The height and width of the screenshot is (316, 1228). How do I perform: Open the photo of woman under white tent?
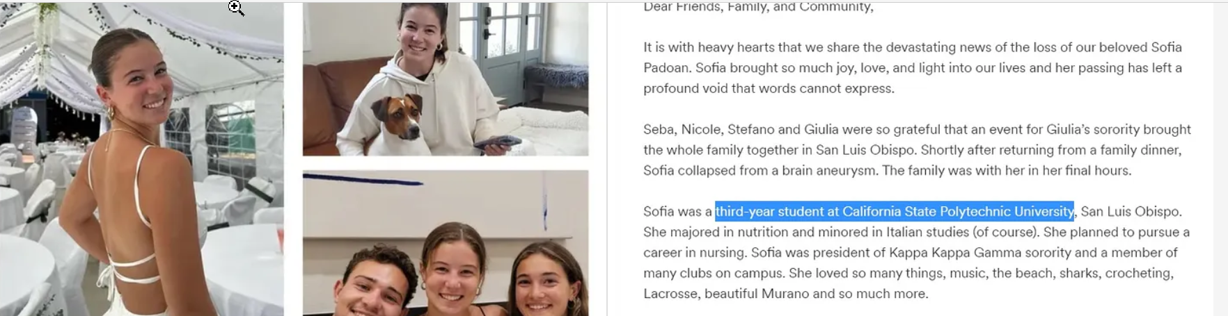141,160
